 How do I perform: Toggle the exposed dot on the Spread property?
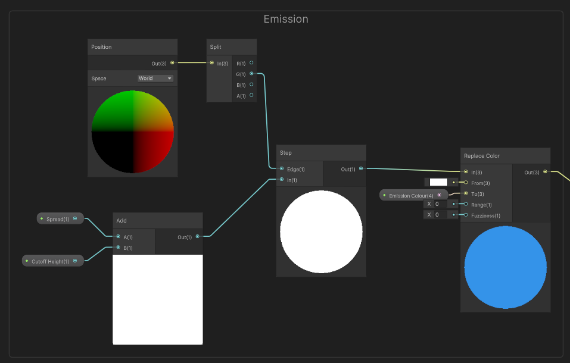(x=75, y=218)
